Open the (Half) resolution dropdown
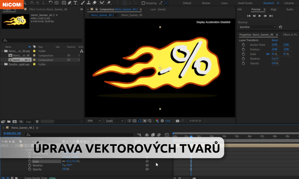This screenshot has width=299, height=179. [x=115, y=121]
